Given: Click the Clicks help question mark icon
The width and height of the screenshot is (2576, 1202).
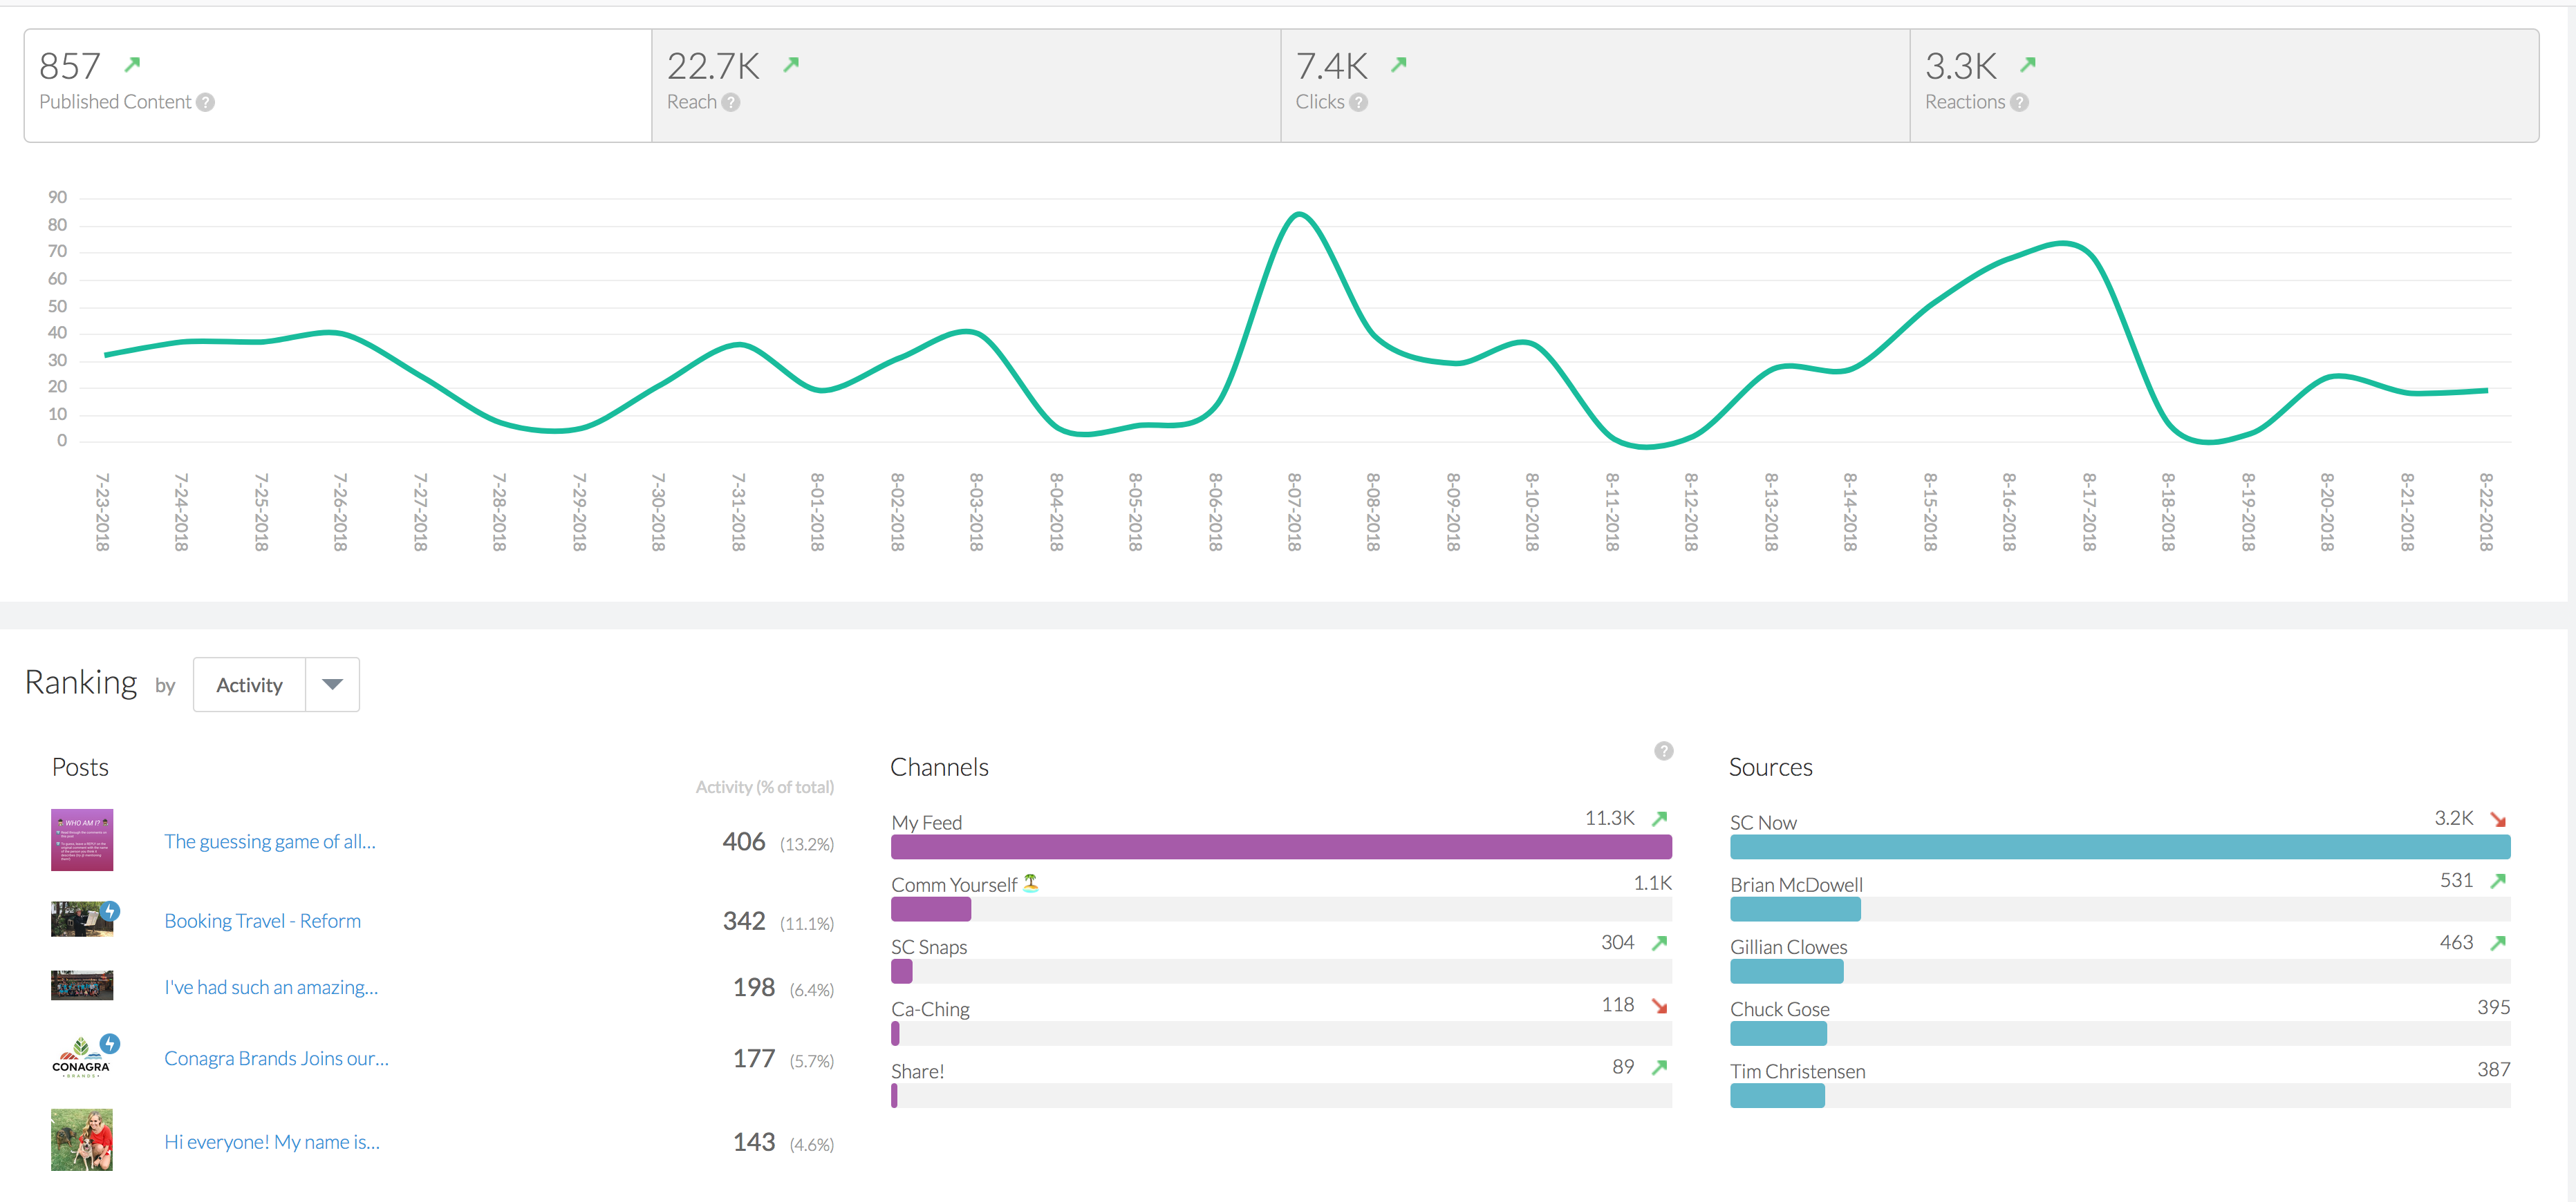Looking at the screenshot, I should (1358, 102).
